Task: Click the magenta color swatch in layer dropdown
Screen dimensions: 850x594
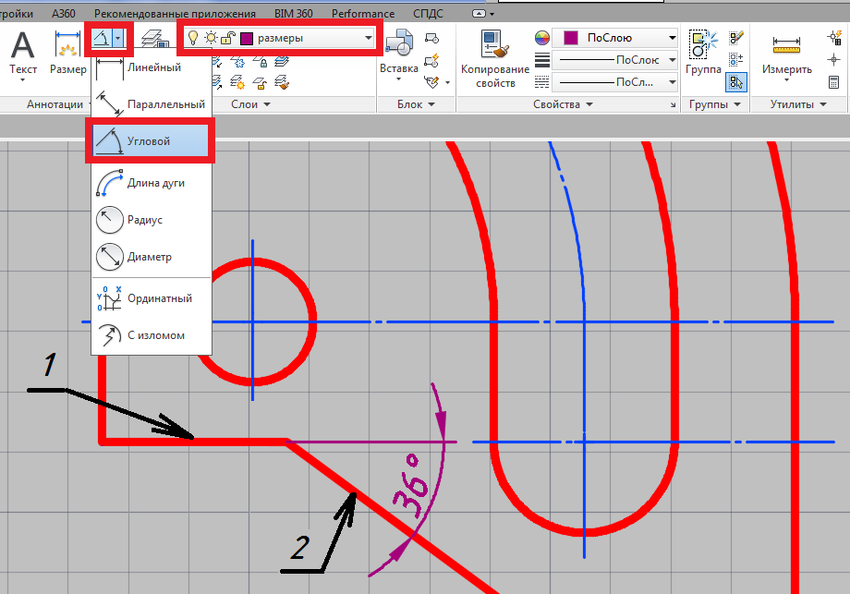Action: pos(247,39)
